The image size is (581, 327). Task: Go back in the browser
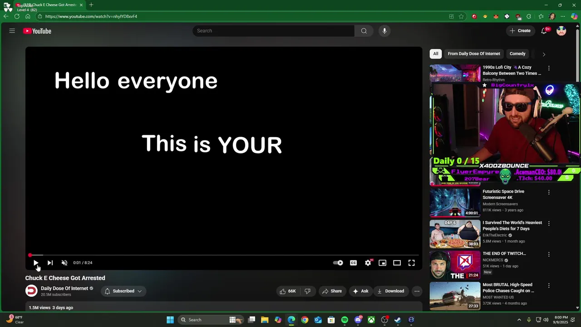[x=6, y=16]
